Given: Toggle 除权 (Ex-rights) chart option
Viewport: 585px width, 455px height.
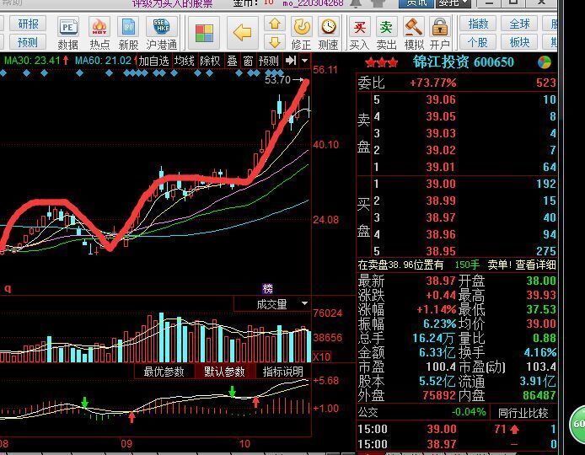Looking at the screenshot, I should click(x=210, y=61).
